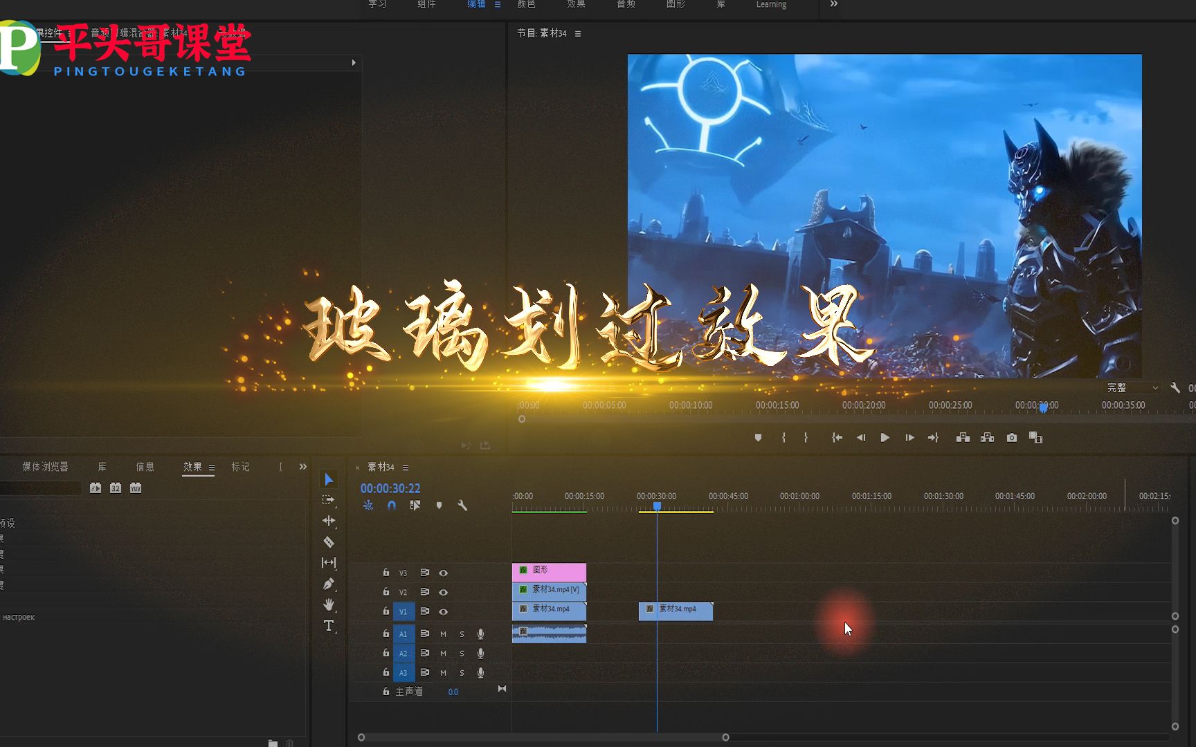Image resolution: width=1196 pixels, height=747 pixels.
Task: Select the Razor tool in the timeline toolbar
Action: tap(328, 540)
